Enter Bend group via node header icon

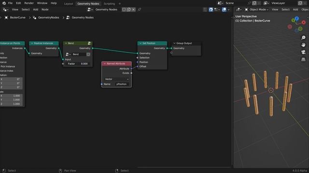pos(89,43)
